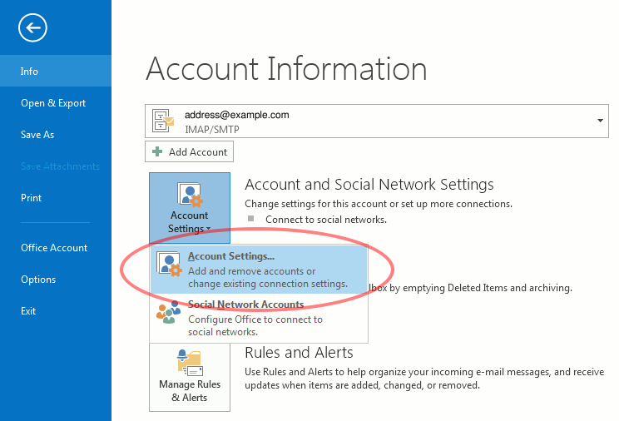Expand the account selector dropdown arrow
This screenshot has width=619, height=421.
pos(600,121)
